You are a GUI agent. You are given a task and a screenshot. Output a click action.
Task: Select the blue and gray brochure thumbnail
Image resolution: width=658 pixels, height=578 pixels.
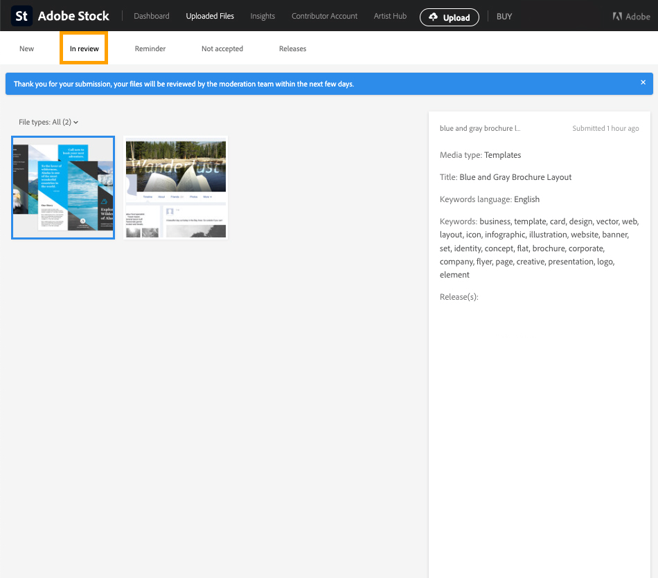(63, 187)
